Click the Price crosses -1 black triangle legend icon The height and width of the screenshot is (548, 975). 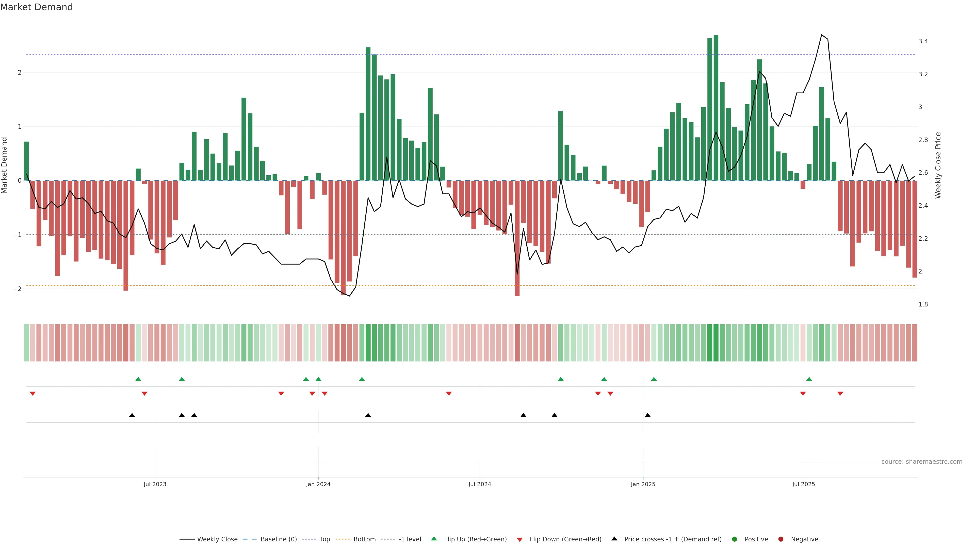(x=614, y=539)
